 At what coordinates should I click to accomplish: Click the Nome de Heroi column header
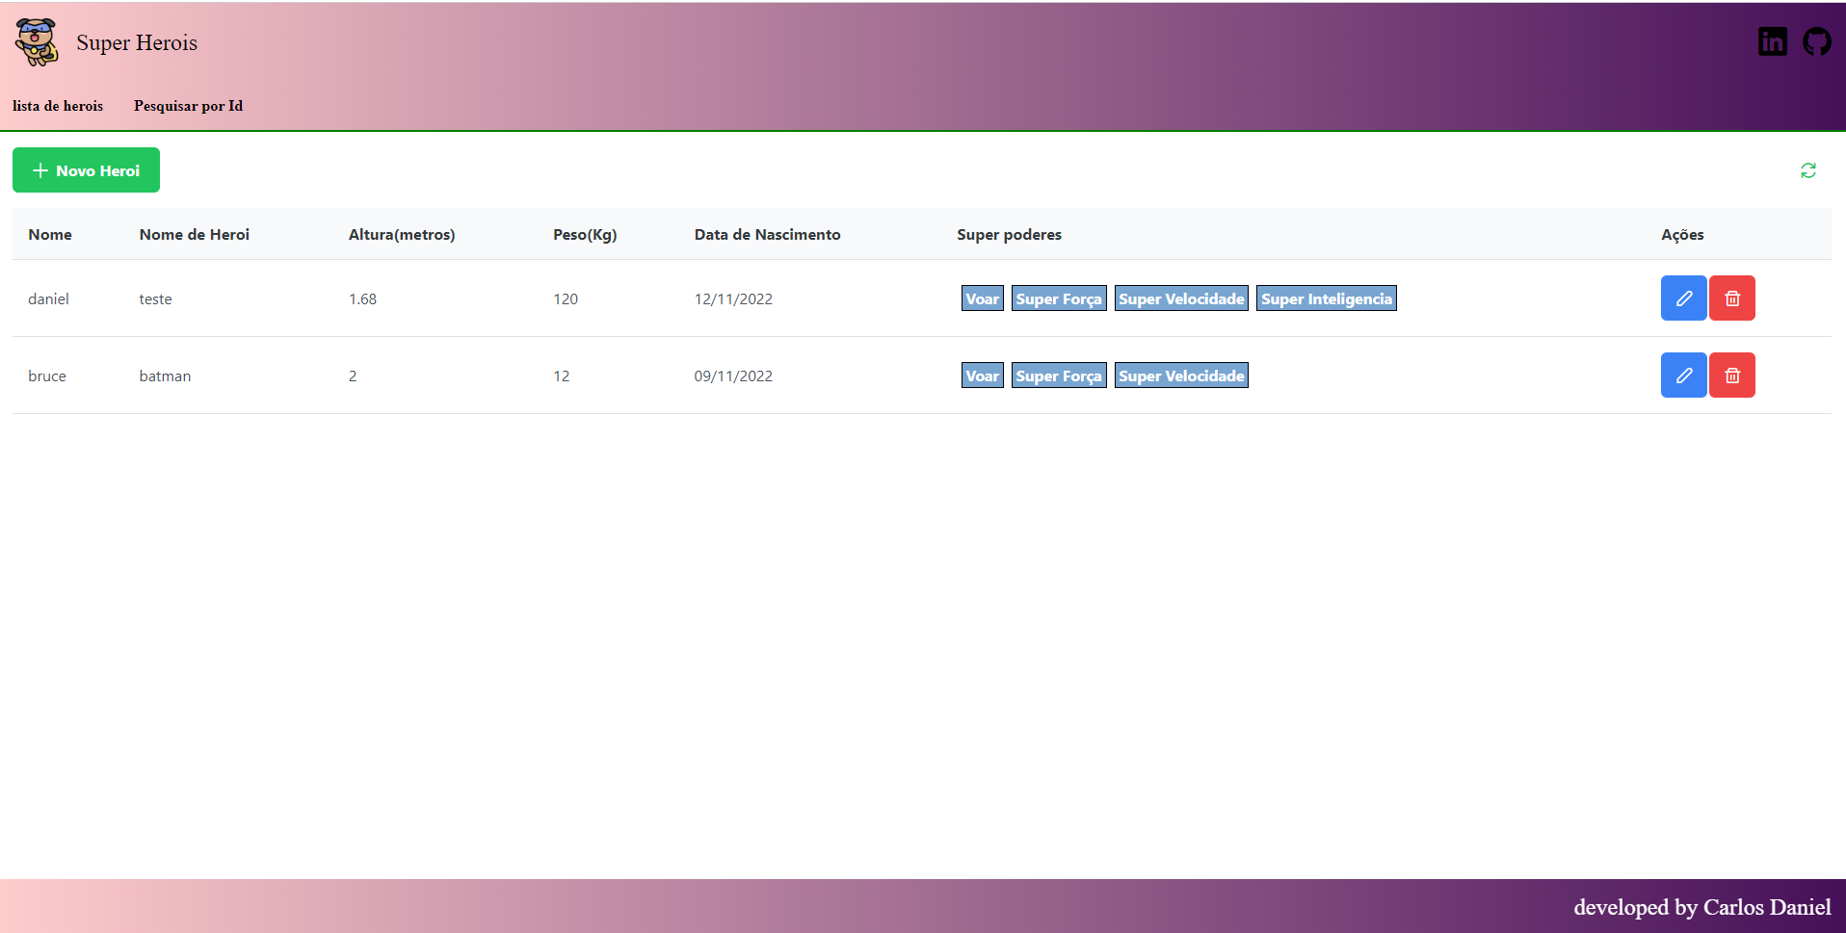tap(195, 234)
